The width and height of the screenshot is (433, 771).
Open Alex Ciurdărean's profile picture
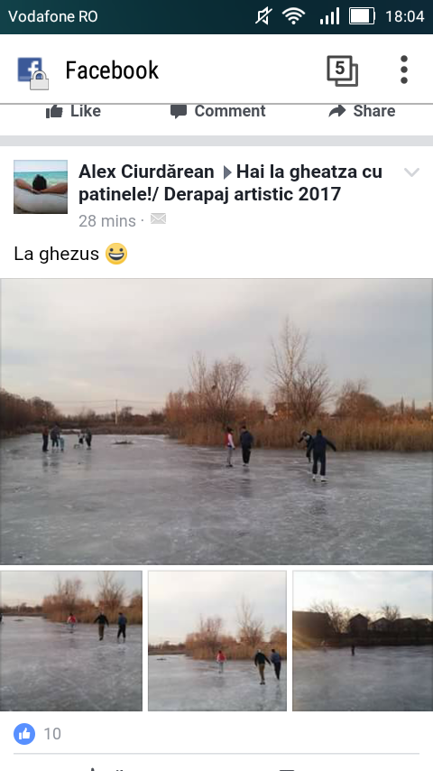[41, 186]
